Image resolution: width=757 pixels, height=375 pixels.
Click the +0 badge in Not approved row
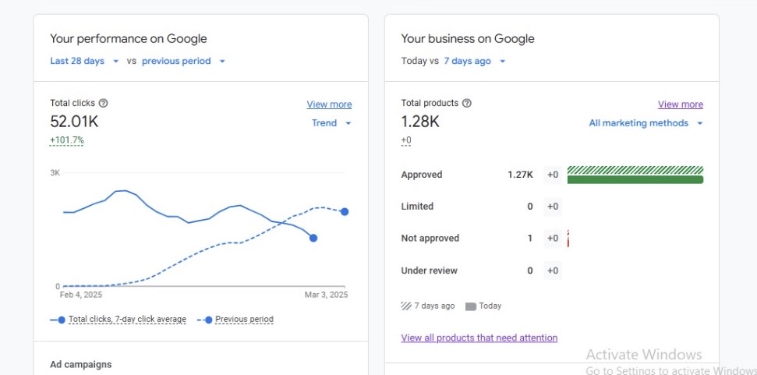pos(553,239)
